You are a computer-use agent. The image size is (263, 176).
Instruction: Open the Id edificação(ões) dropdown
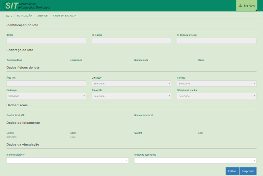click(67, 160)
